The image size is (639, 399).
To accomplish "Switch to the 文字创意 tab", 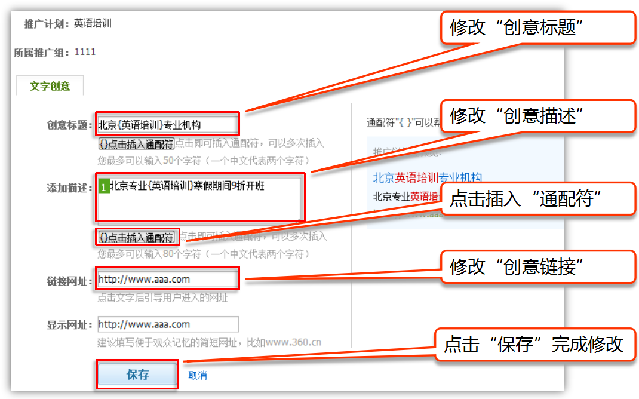I will tap(50, 85).
